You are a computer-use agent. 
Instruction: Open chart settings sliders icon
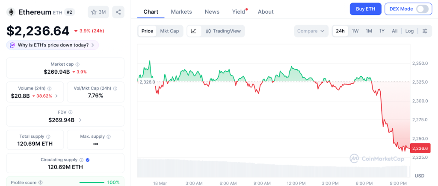[x=425, y=31]
